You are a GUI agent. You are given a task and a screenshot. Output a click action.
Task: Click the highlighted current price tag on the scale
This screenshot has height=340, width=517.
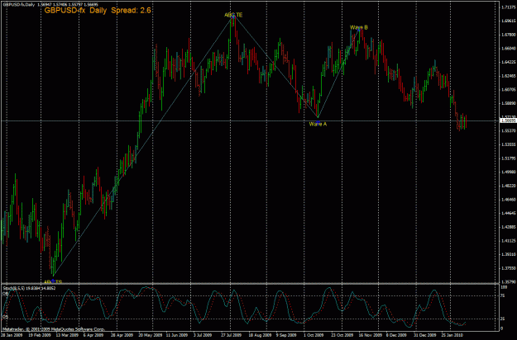tap(509, 120)
